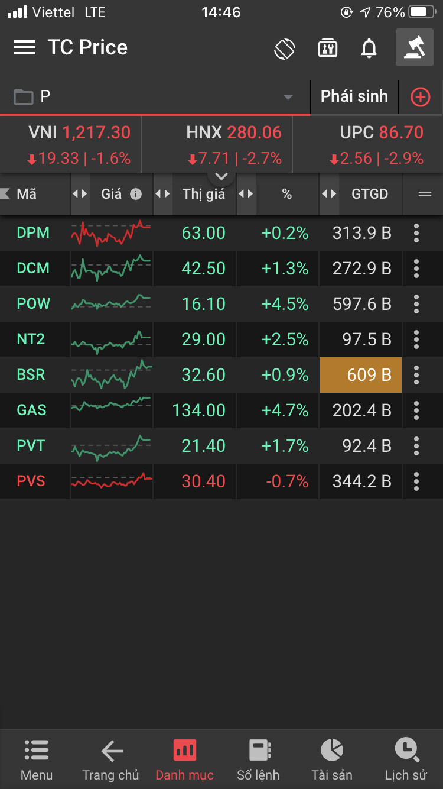The image size is (443, 789).
Task: Go to the Sổ lệnh tab
Action: tap(258, 759)
